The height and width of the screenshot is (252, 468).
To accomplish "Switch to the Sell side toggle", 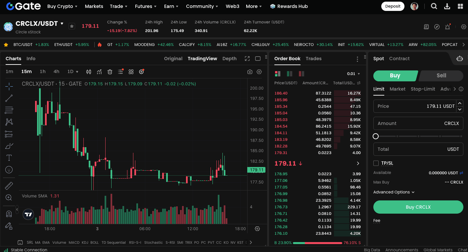I will (441, 75).
